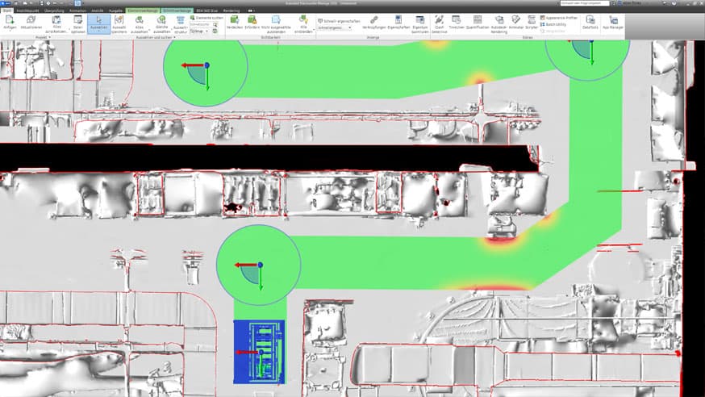Open the TimeLiner tool
The width and height of the screenshot is (705, 397).
(456, 23)
